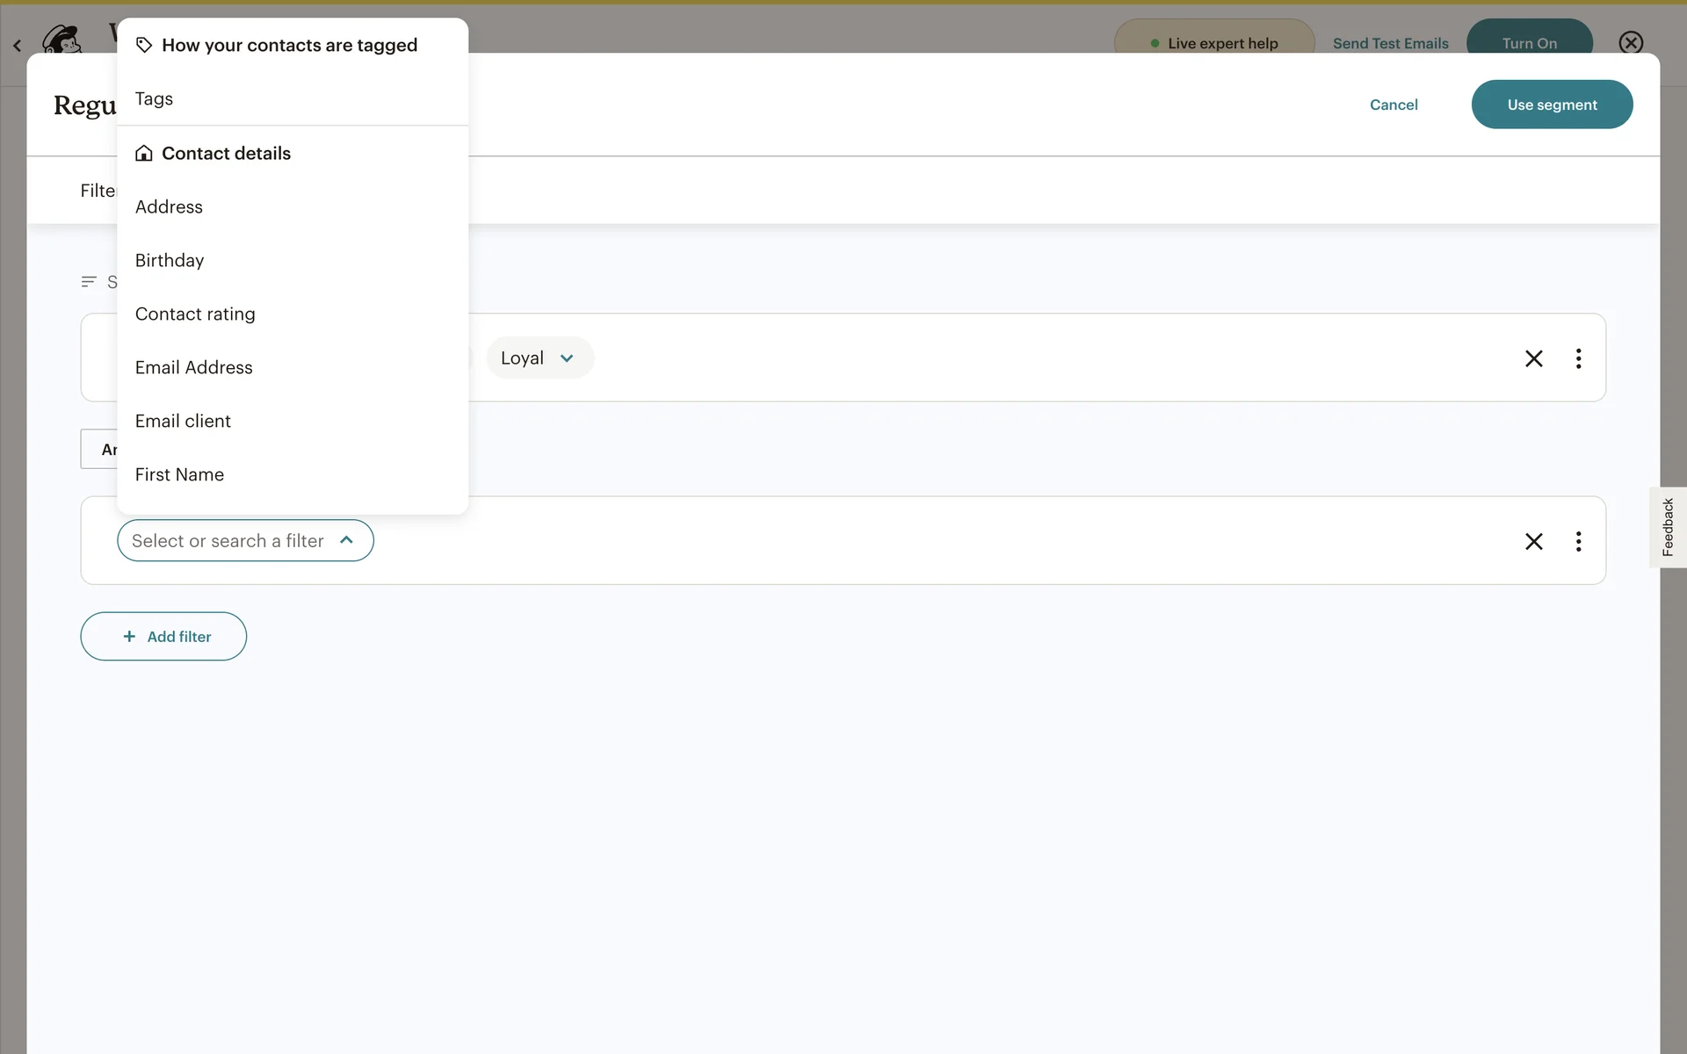
Task: Choose Tags from the filter list
Action: click(x=154, y=98)
